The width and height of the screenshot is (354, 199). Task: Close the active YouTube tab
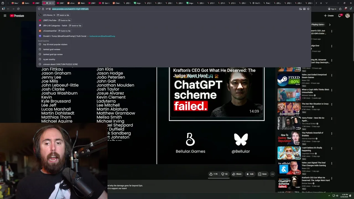53,3
